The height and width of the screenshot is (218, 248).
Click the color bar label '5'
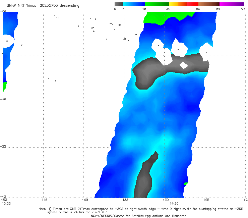(123, 9)
